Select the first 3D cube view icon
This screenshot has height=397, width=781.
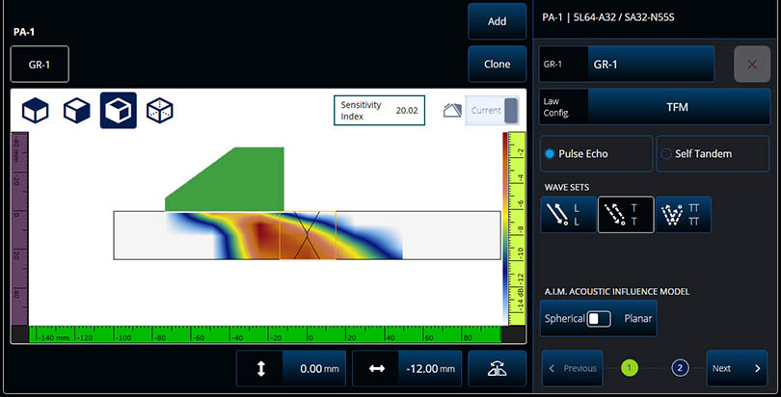(x=36, y=111)
